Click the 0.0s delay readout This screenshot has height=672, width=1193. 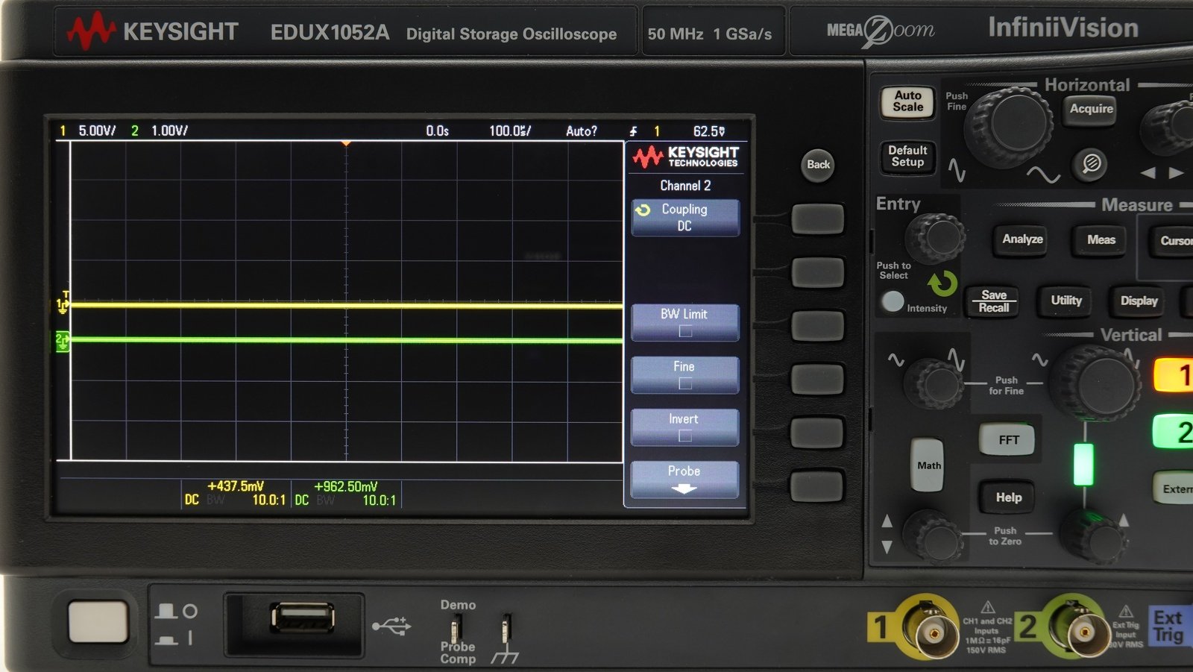tap(437, 131)
